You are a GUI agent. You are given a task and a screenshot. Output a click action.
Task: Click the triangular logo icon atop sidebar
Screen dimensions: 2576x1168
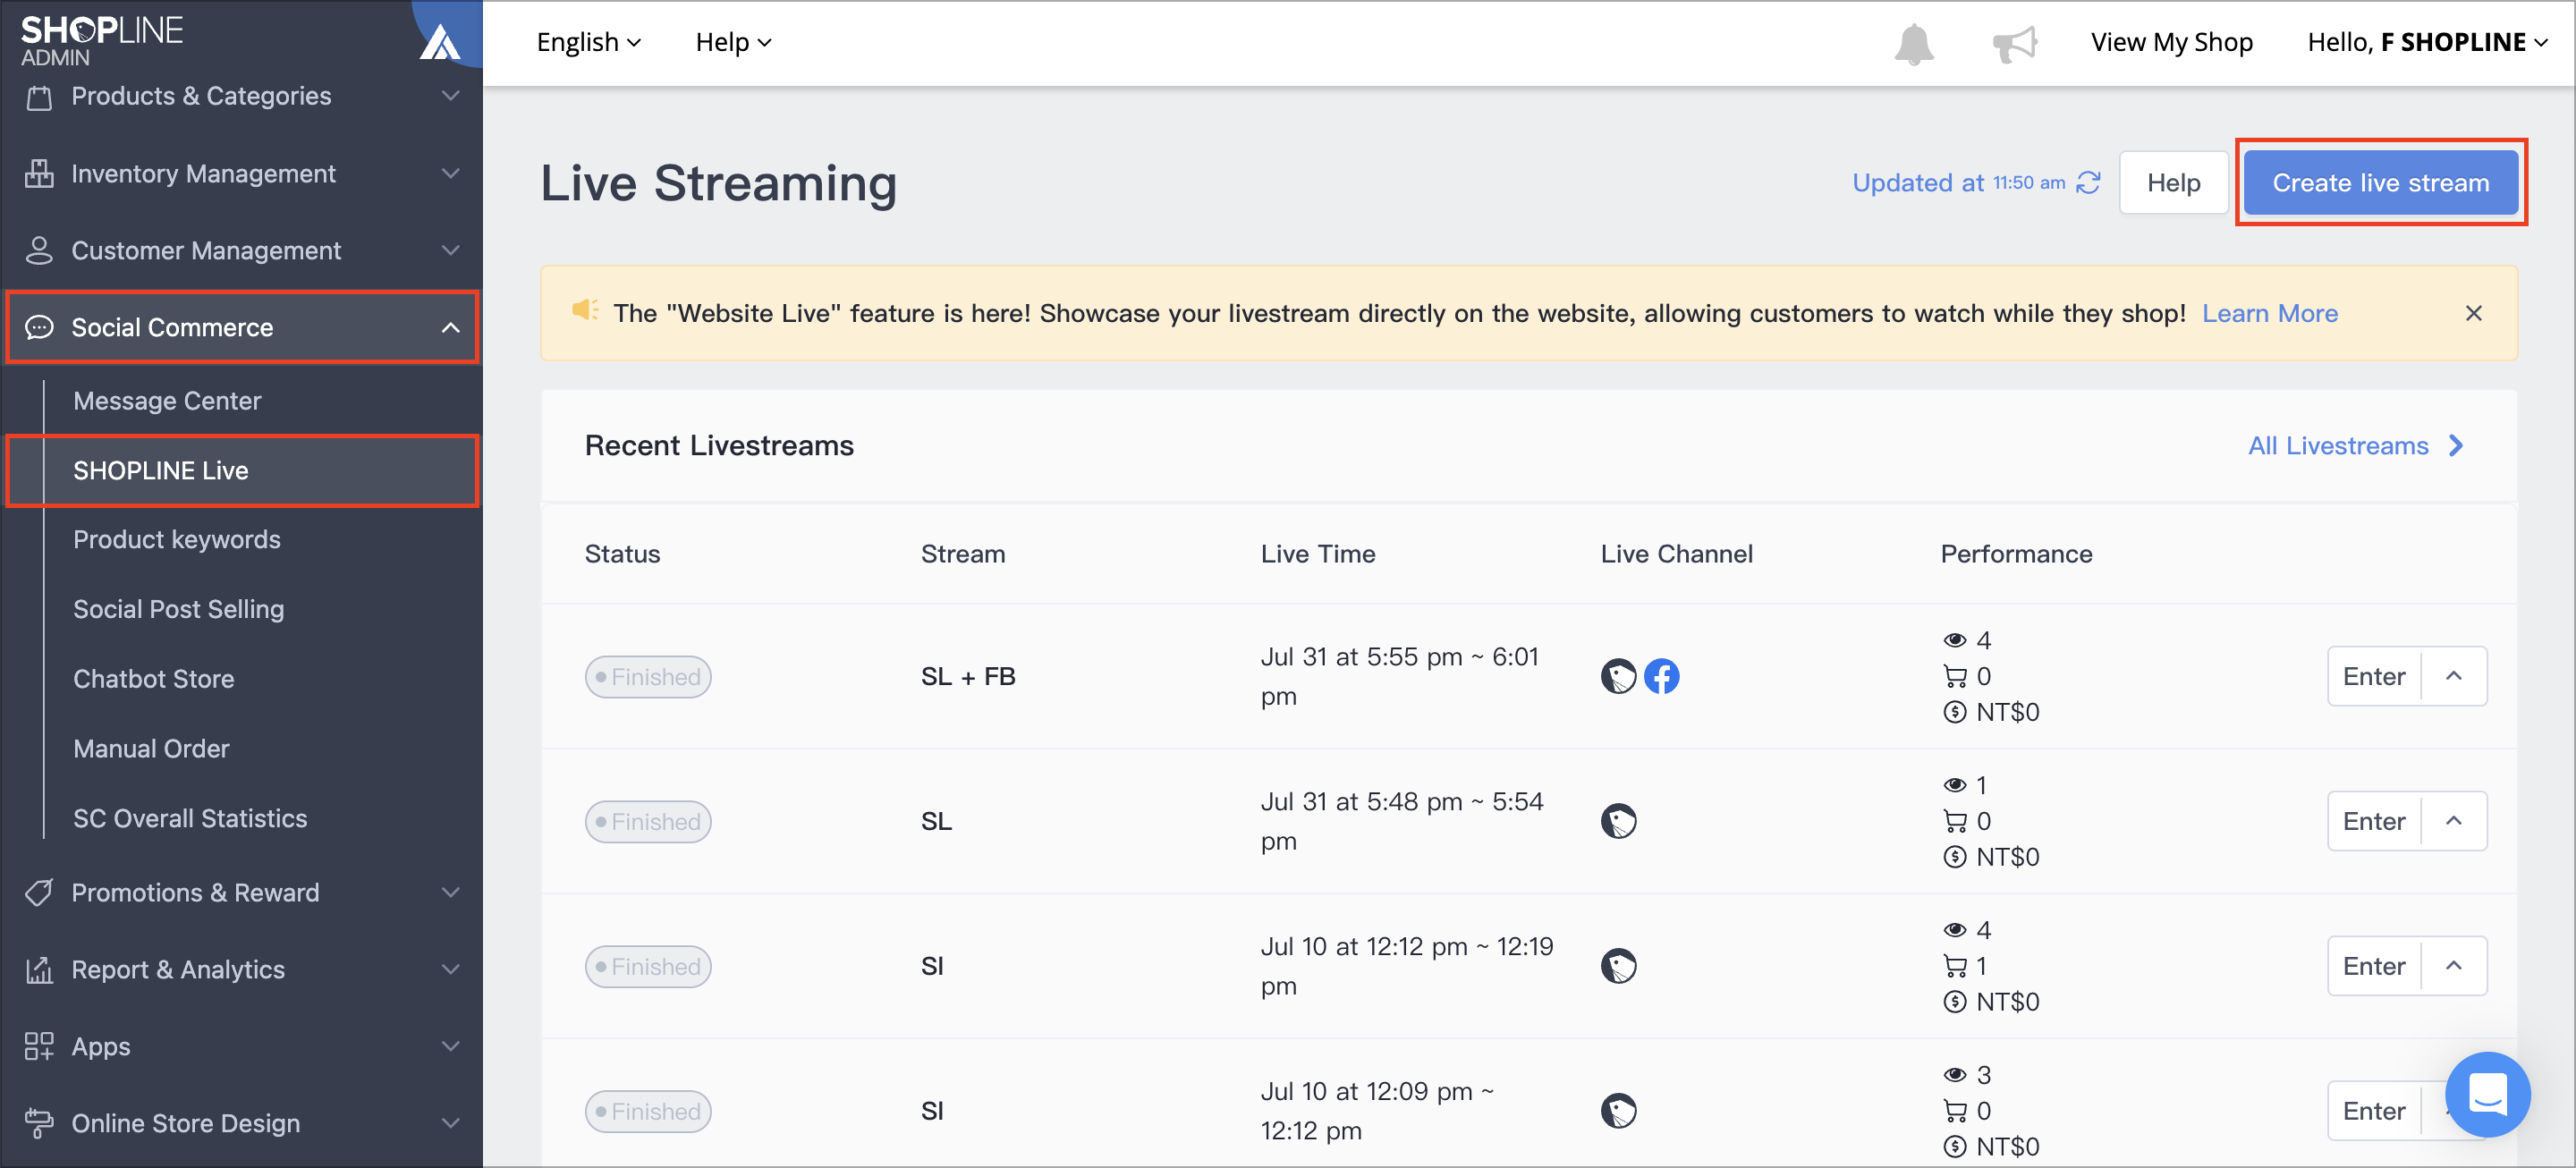click(440, 42)
